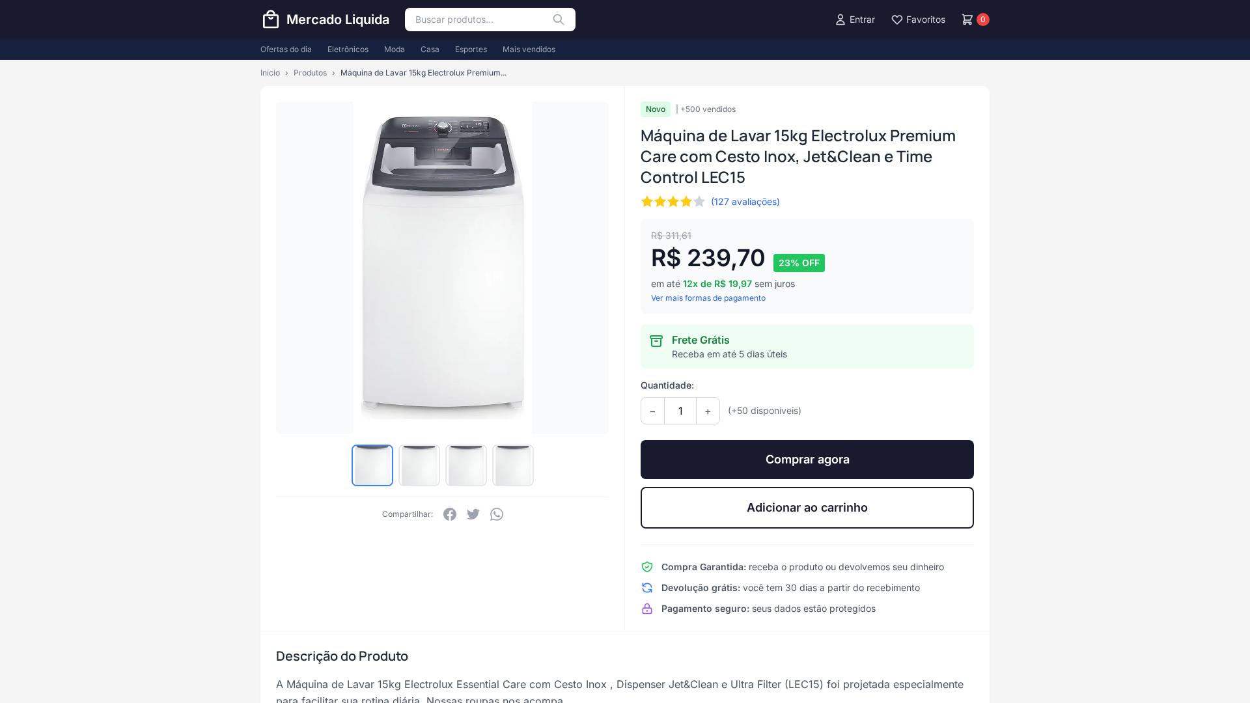Screen dimensions: 1250x703
Task: Share product via WhatsApp
Action: tap(497, 514)
